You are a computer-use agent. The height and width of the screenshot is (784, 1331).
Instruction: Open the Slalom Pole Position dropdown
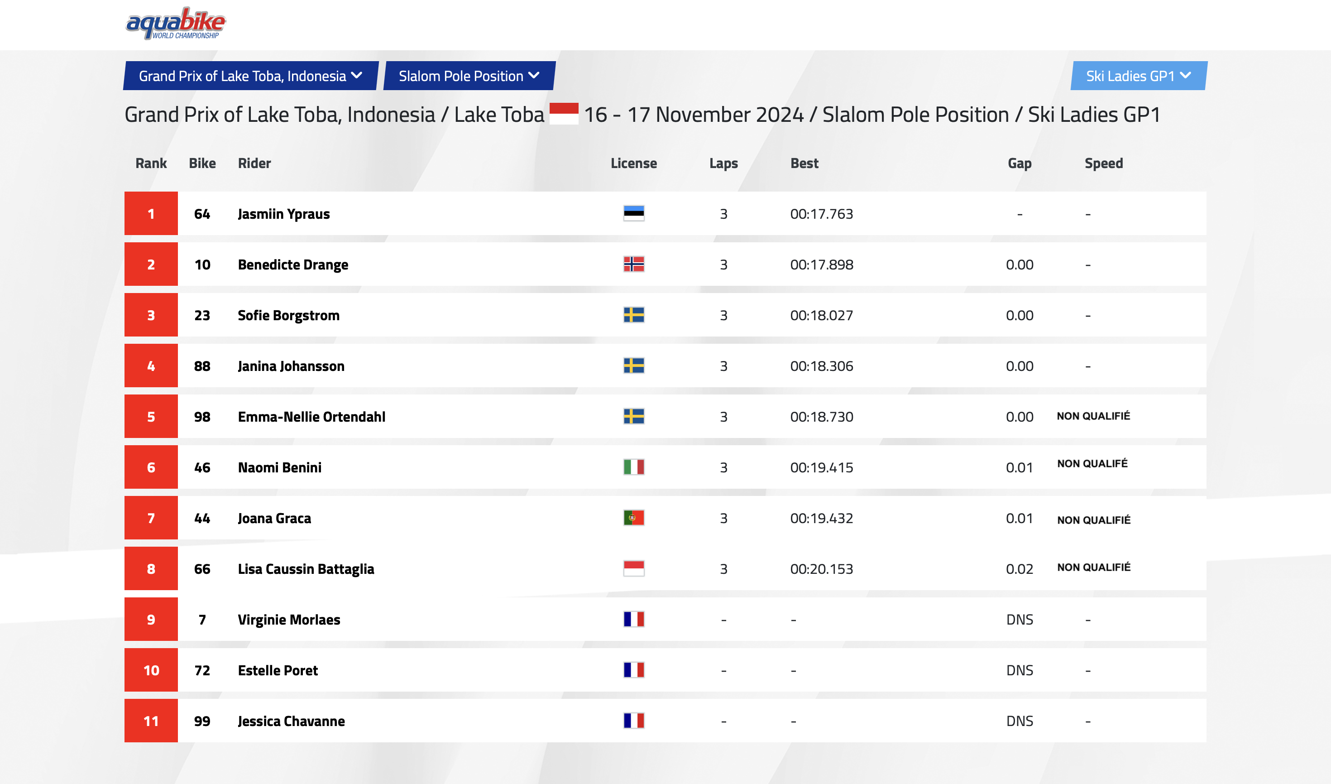(x=469, y=76)
